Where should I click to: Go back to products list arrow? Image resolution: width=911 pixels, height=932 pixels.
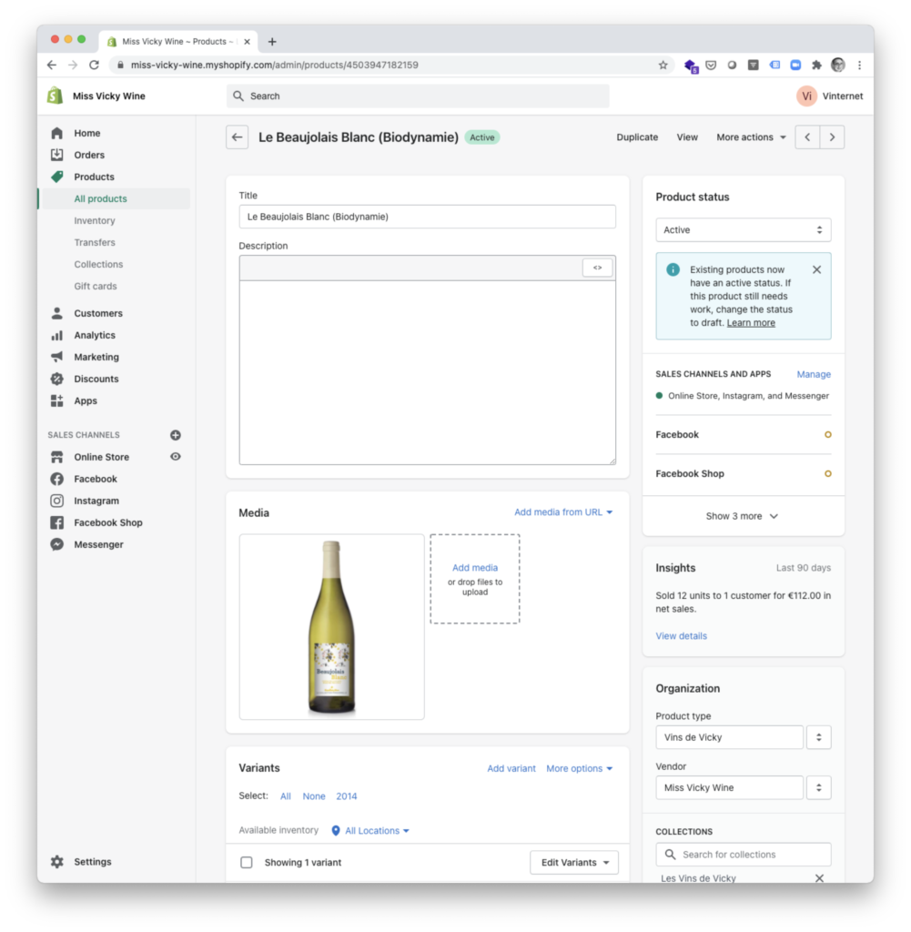238,137
